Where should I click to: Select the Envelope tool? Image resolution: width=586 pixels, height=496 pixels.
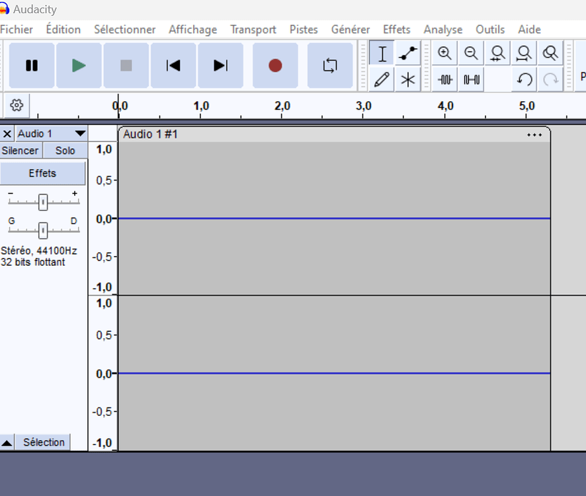pos(408,53)
